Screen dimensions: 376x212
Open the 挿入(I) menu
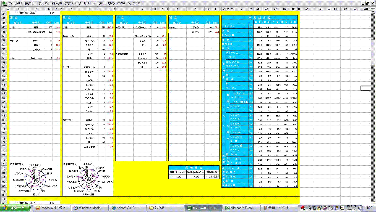point(57,3)
